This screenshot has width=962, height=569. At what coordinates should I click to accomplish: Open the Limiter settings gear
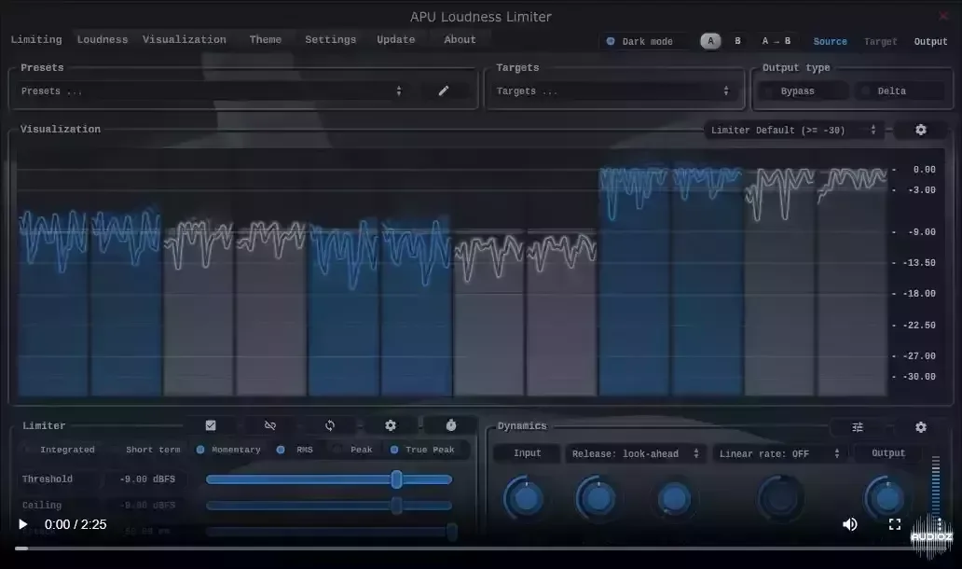click(391, 424)
